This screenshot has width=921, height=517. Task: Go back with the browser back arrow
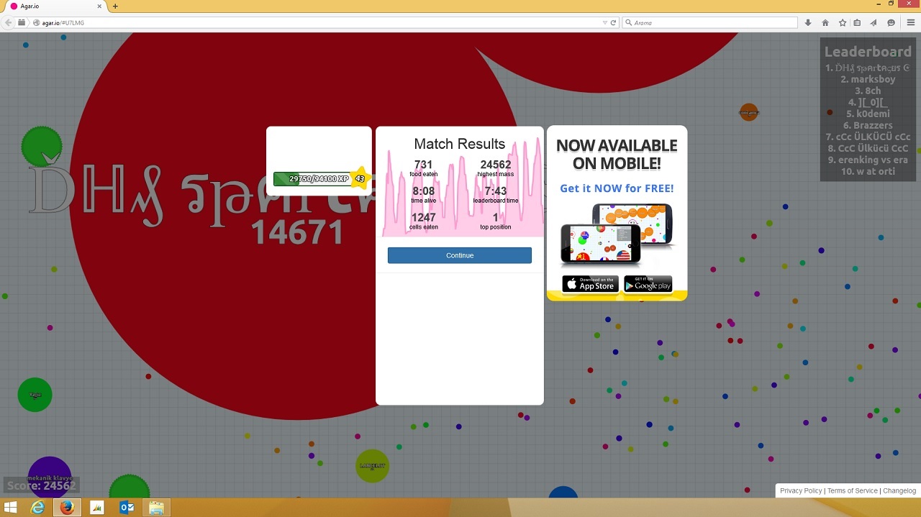[x=9, y=22]
